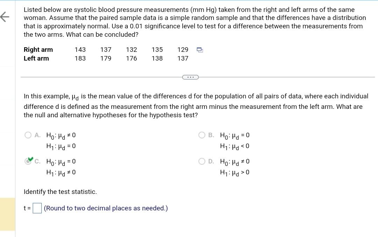The image size is (378, 237).
Task: Click the test statistic input box
Action: [36, 208]
